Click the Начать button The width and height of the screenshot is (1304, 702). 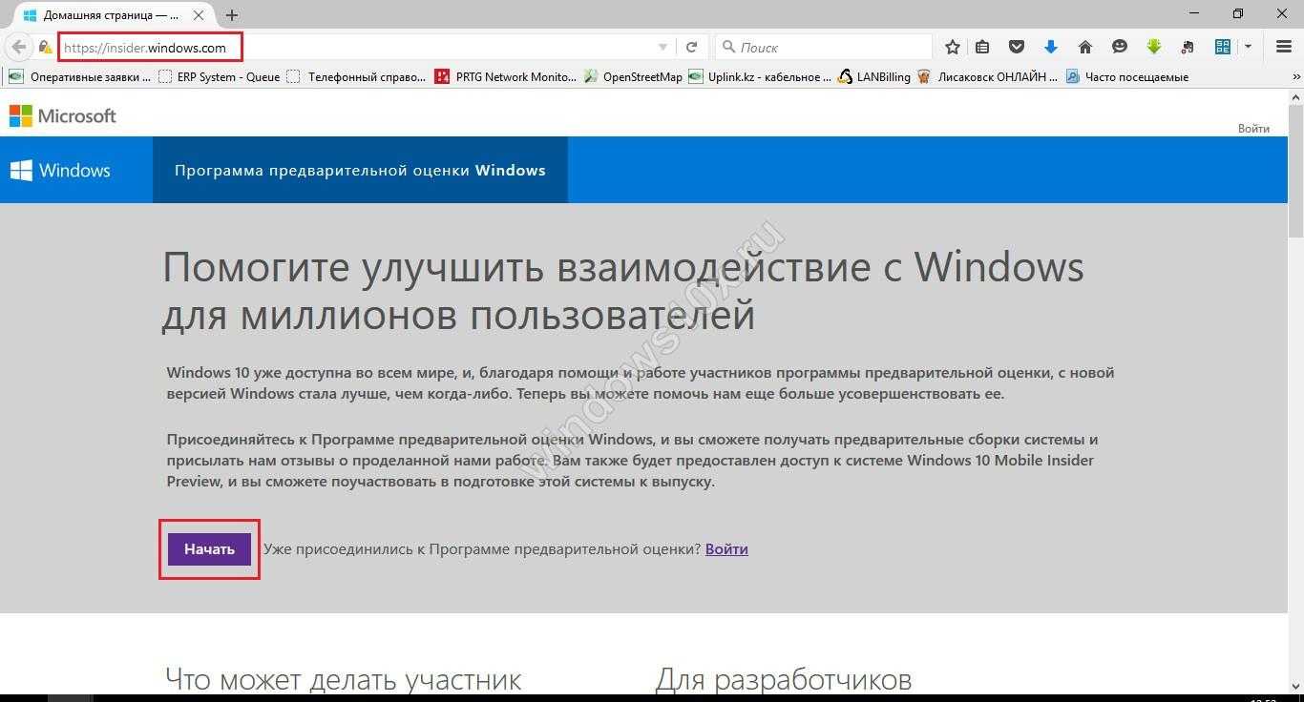[209, 549]
